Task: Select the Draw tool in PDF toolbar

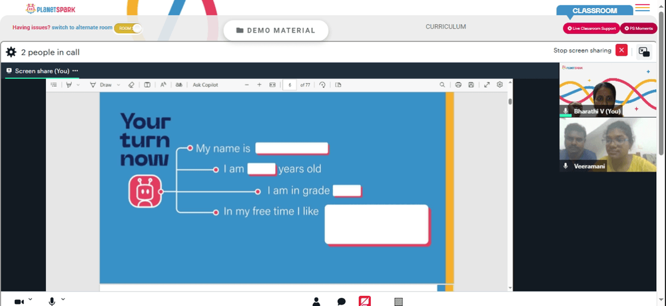Action: pyautogui.click(x=101, y=85)
